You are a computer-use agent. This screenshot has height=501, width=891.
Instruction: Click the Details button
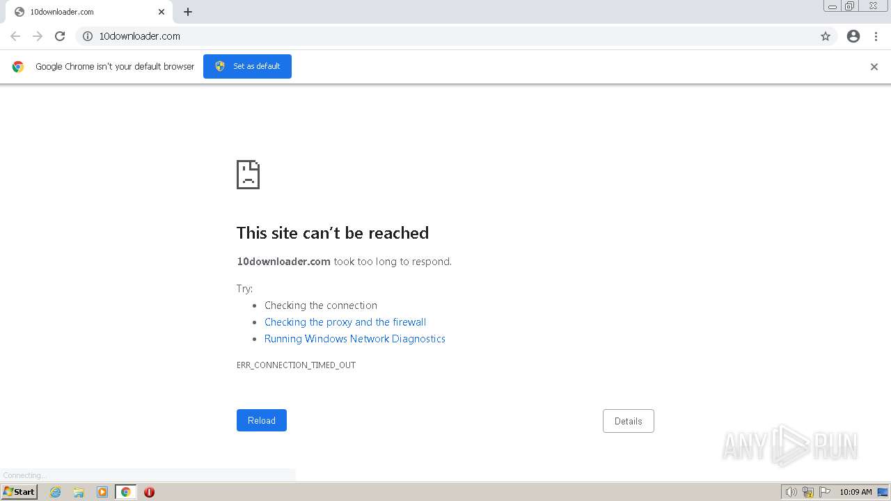click(x=629, y=421)
